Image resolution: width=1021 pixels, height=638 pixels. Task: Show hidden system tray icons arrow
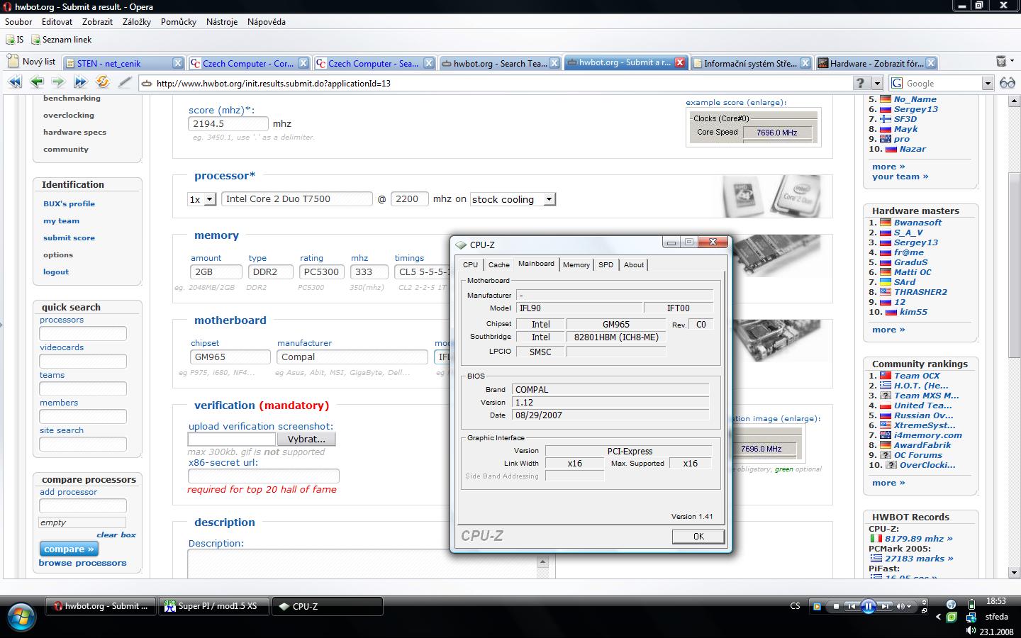(938, 617)
